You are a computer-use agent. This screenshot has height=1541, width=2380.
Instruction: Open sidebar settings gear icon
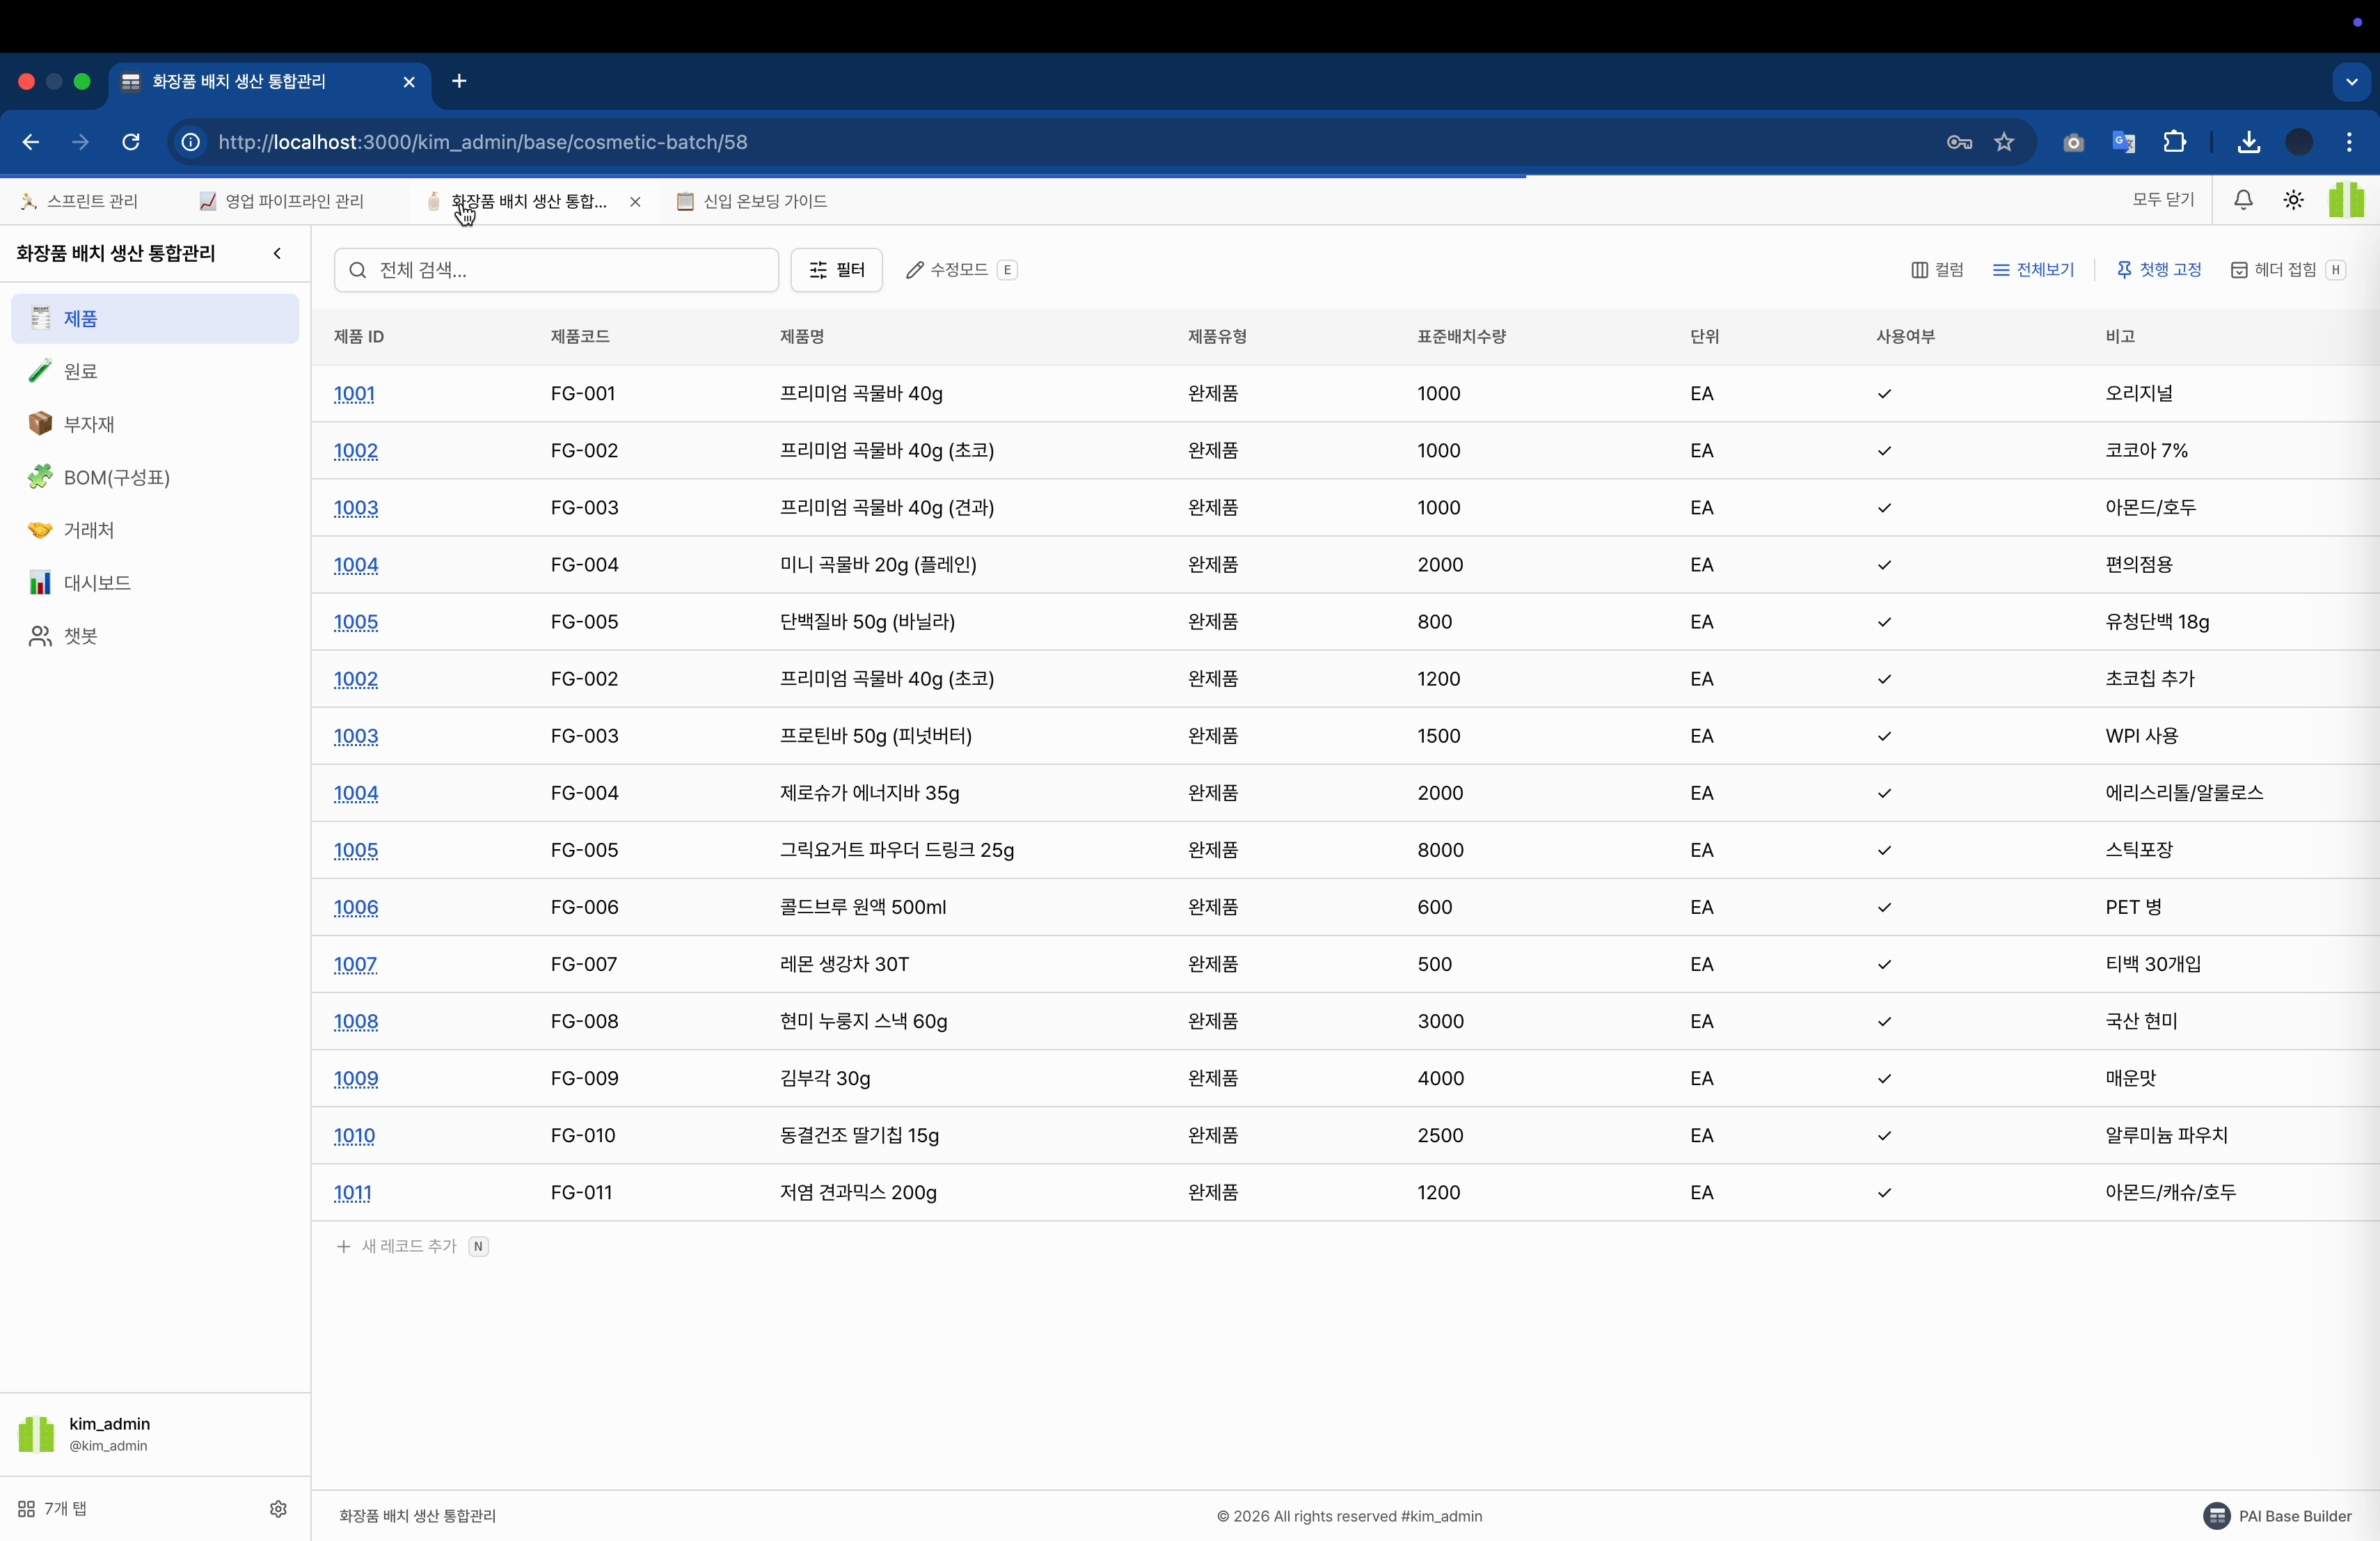click(278, 1508)
